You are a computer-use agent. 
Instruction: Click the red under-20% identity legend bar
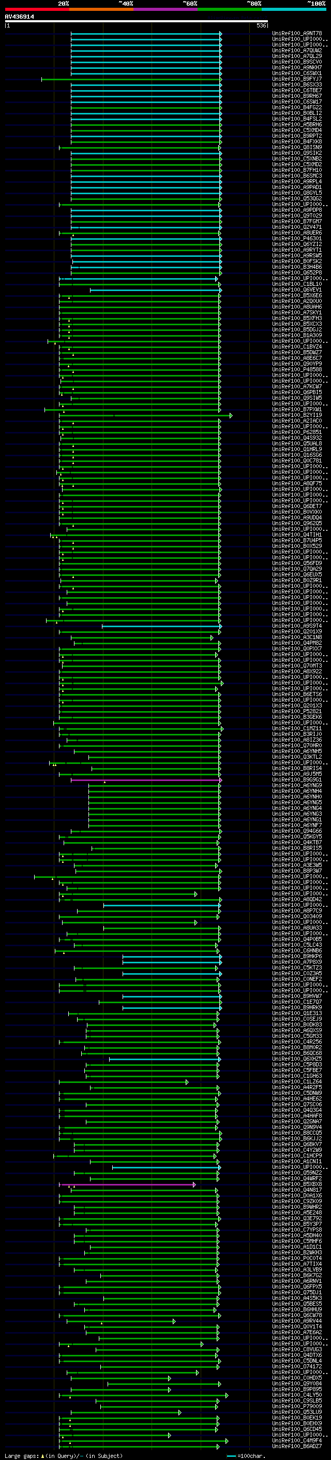[37, 9]
